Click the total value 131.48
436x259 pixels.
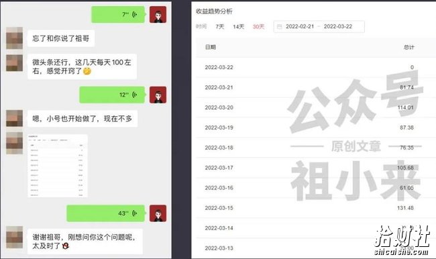(405, 208)
